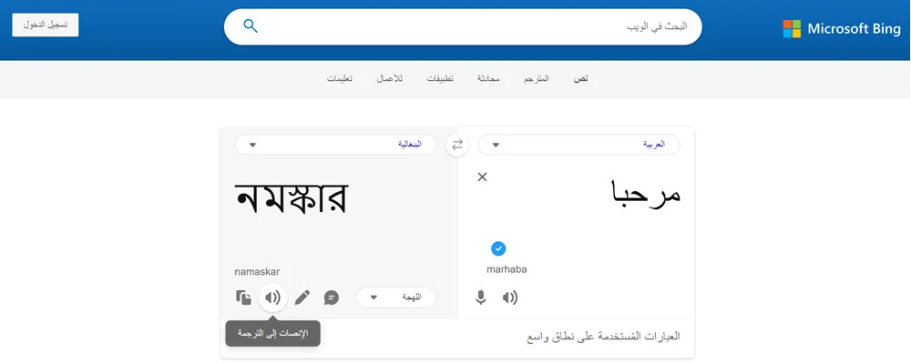Click the transliteration text marhaba
This screenshot has height=363, width=911.
coord(507,269)
